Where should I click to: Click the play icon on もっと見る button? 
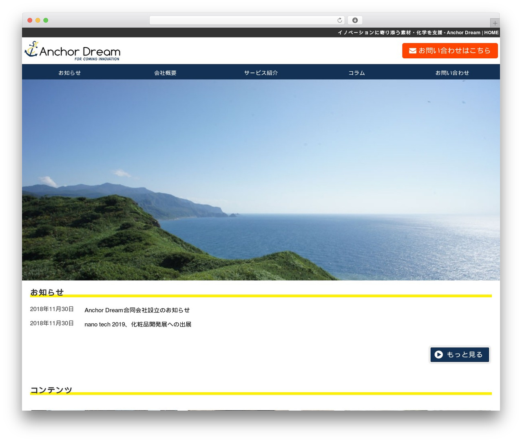click(439, 355)
